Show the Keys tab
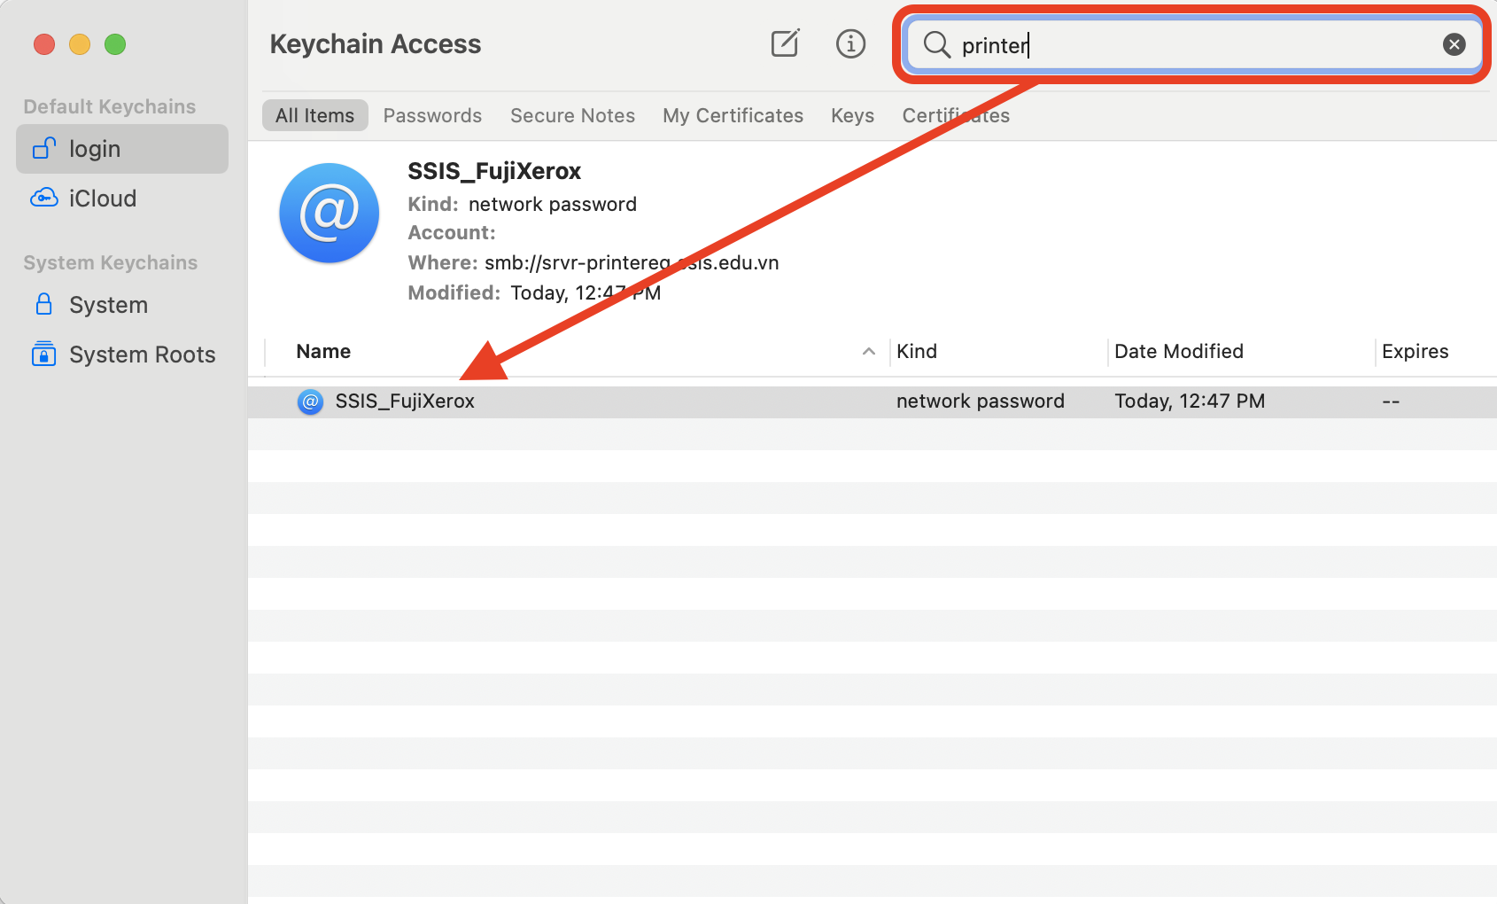 852,116
